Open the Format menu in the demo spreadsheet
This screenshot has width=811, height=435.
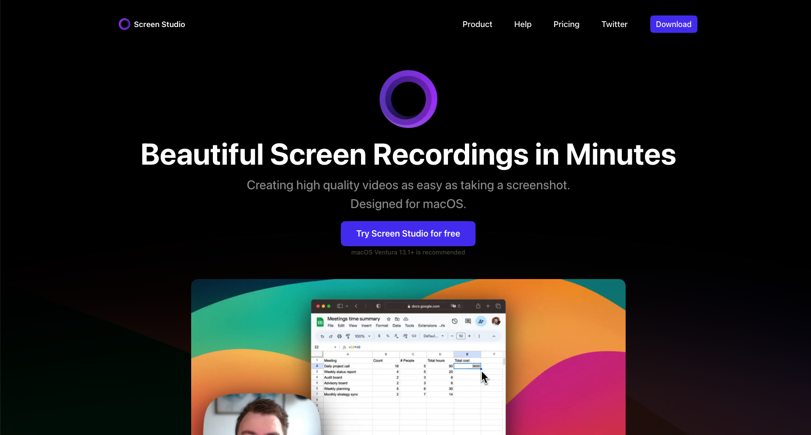coord(382,325)
